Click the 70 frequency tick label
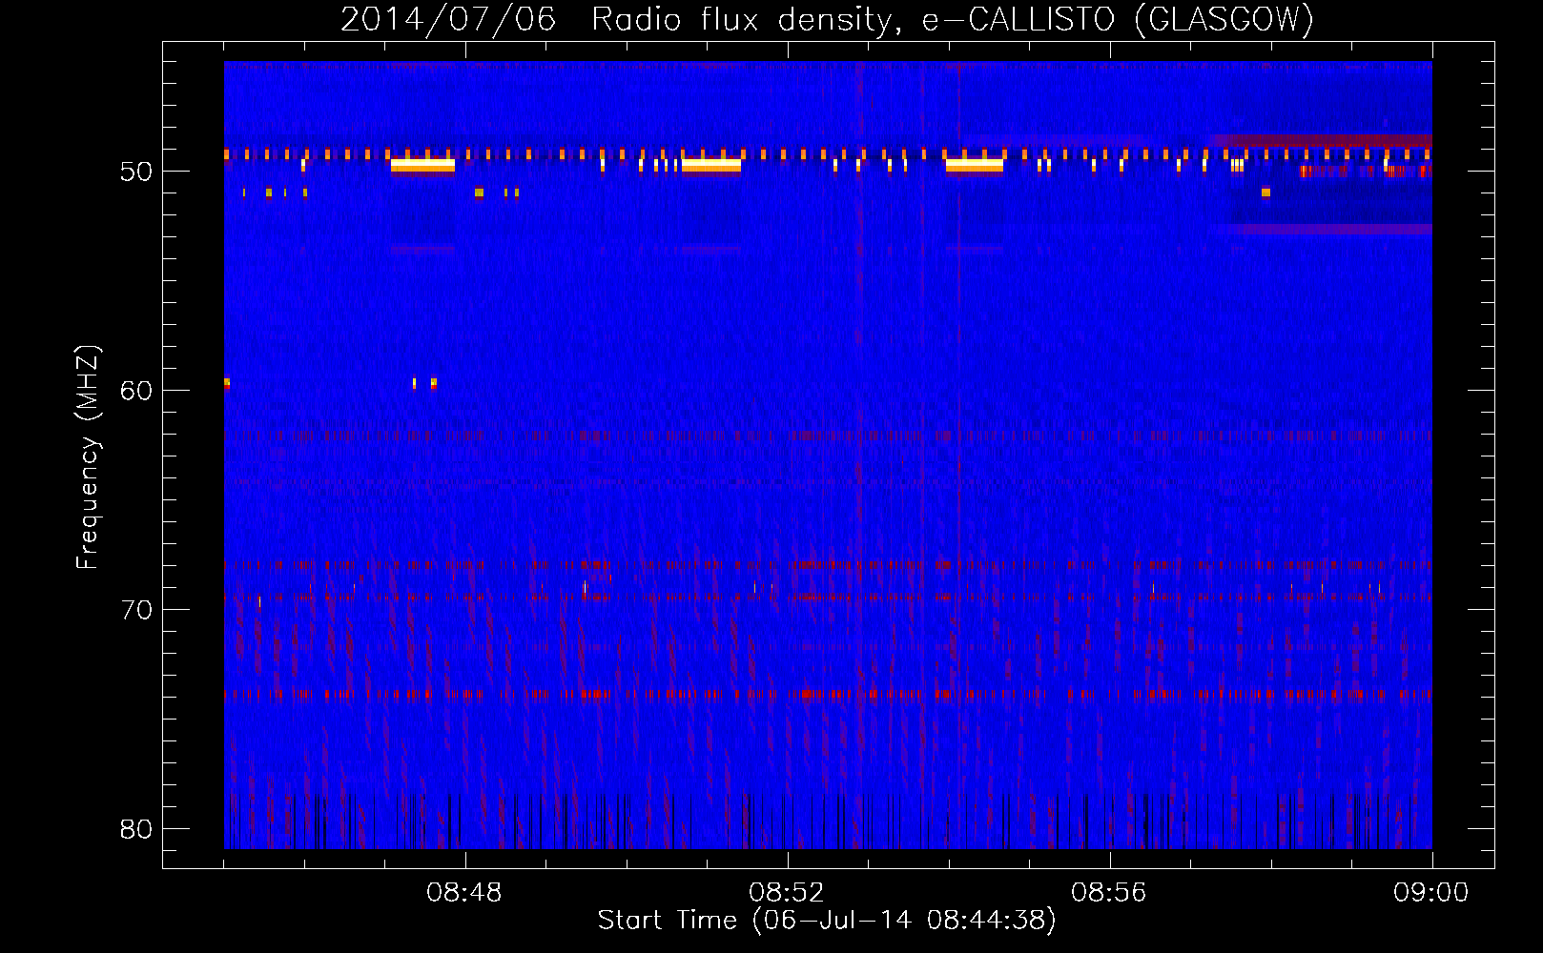Screen dimensions: 1543x953 (136, 610)
